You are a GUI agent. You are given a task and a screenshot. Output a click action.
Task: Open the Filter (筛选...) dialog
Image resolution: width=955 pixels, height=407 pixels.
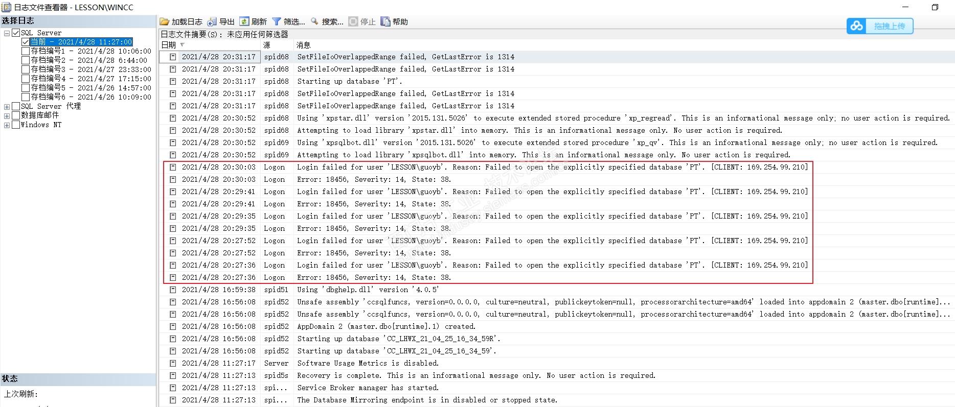tap(277, 21)
